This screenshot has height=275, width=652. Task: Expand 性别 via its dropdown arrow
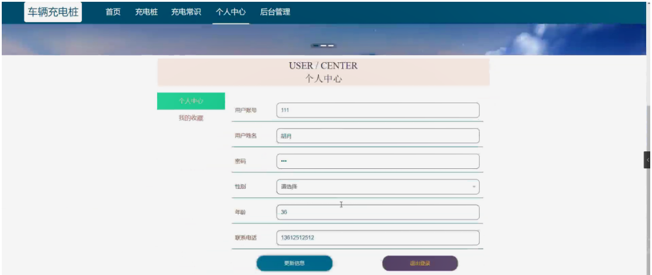coord(473,187)
